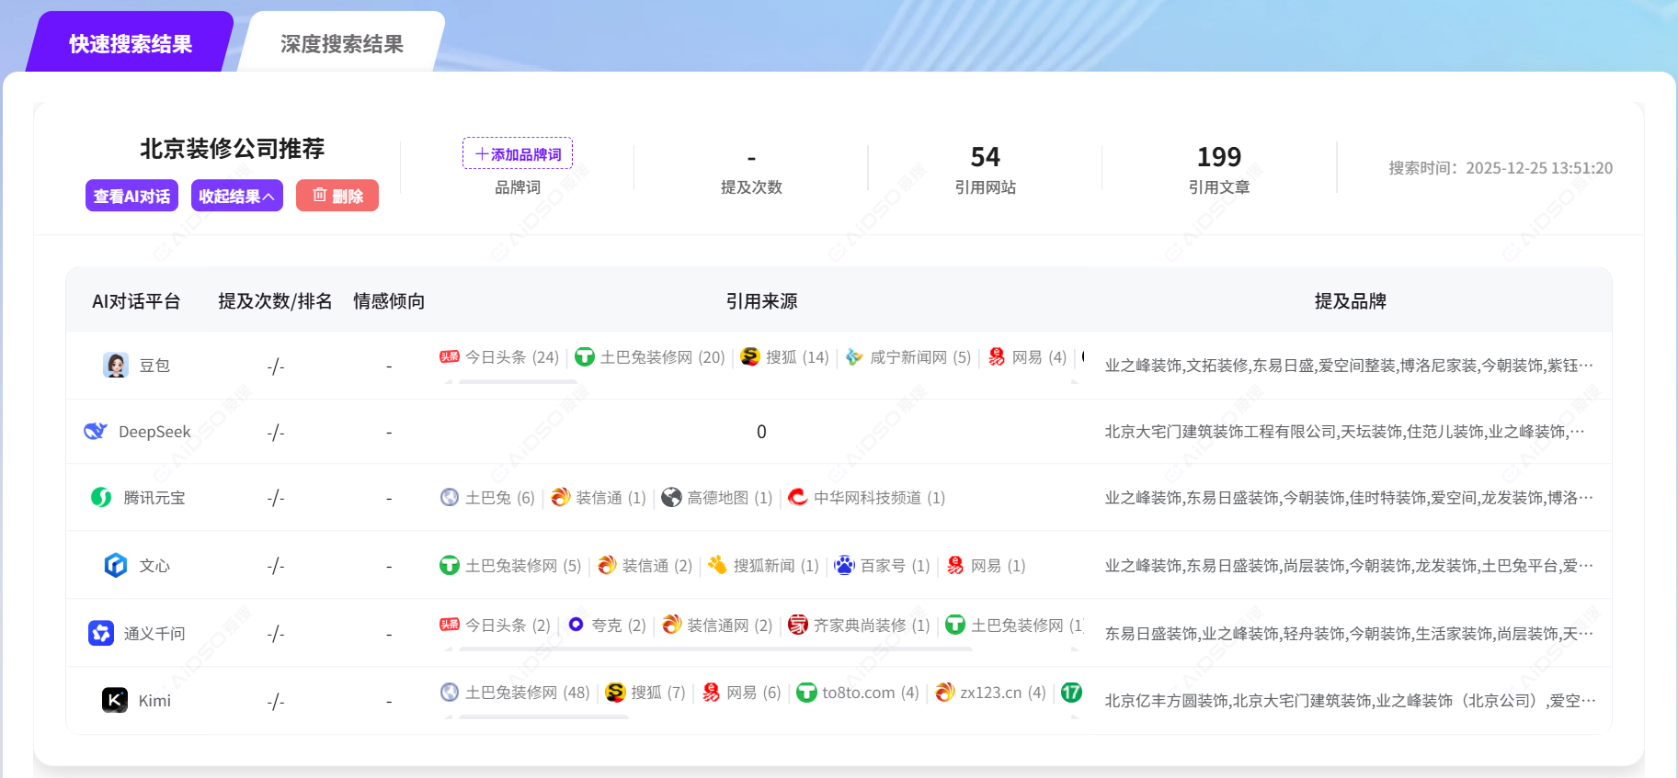Switch to 深度搜索结果 tab
The height and width of the screenshot is (778, 1678).
pyautogui.click(x=341, y=44)
